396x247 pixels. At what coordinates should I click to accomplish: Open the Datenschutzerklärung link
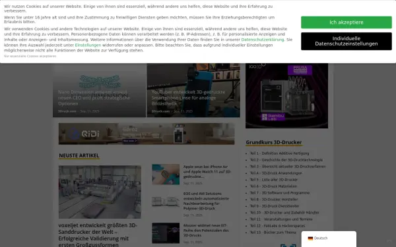pos(263,40)
